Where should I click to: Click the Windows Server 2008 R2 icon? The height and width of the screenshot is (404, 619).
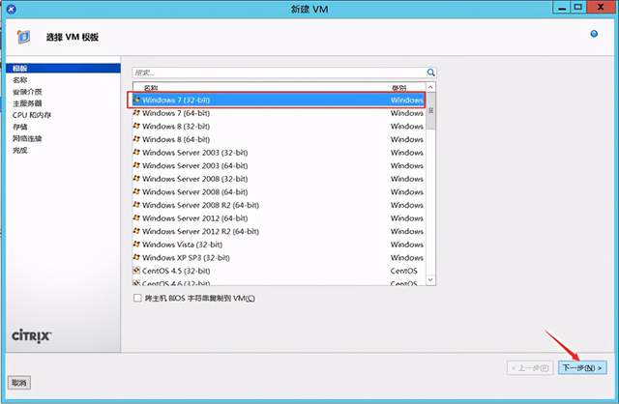[136, 205]
